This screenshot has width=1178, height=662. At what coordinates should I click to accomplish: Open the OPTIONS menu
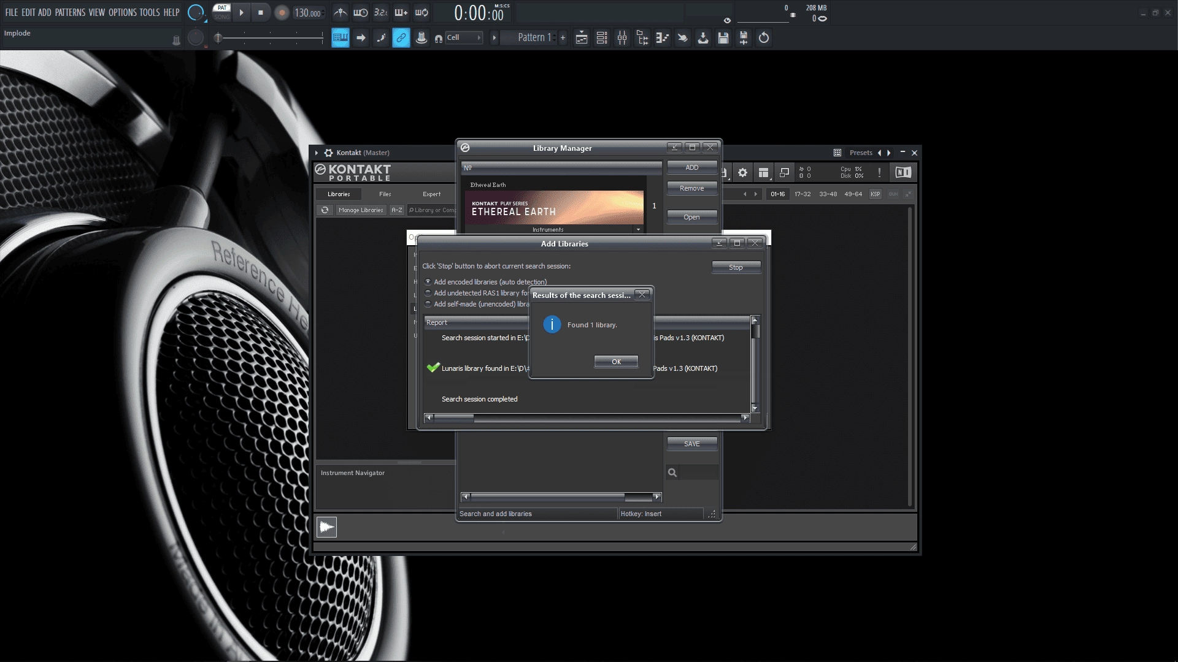coord(123,12)
